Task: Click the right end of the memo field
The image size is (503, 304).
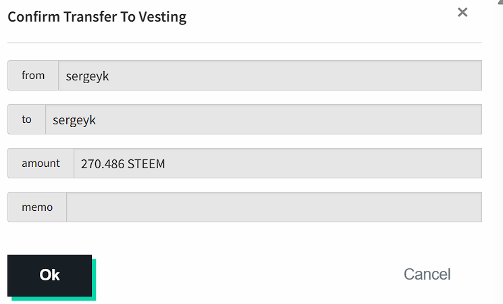Action: [x=469, y=207]
